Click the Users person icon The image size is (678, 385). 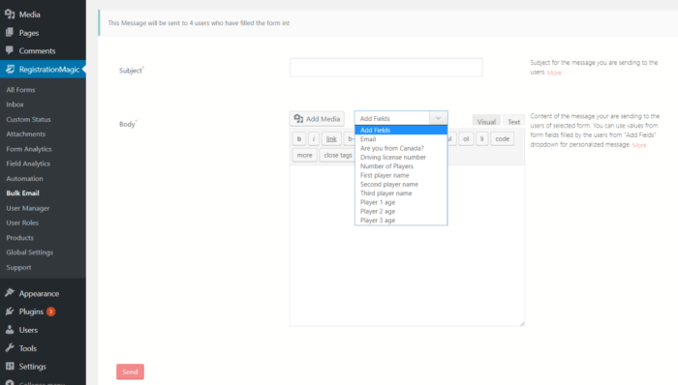10,330
